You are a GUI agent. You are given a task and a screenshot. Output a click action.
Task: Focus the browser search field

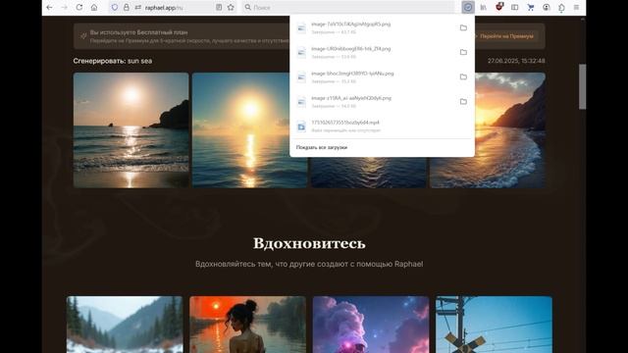348,7
